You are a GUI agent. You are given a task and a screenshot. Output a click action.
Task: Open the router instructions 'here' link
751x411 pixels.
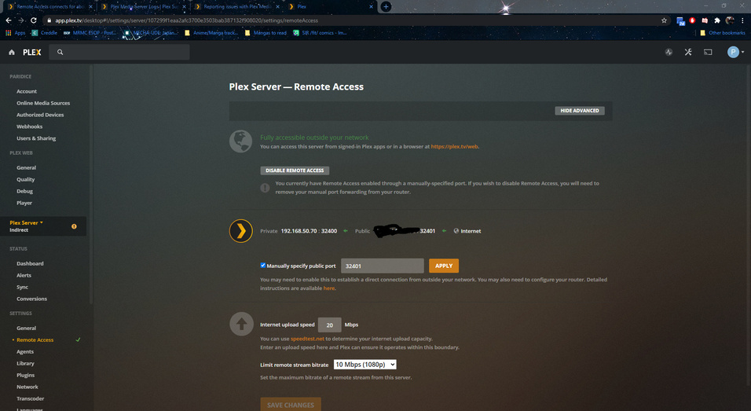pyautogui.click(x=329, y=288)
